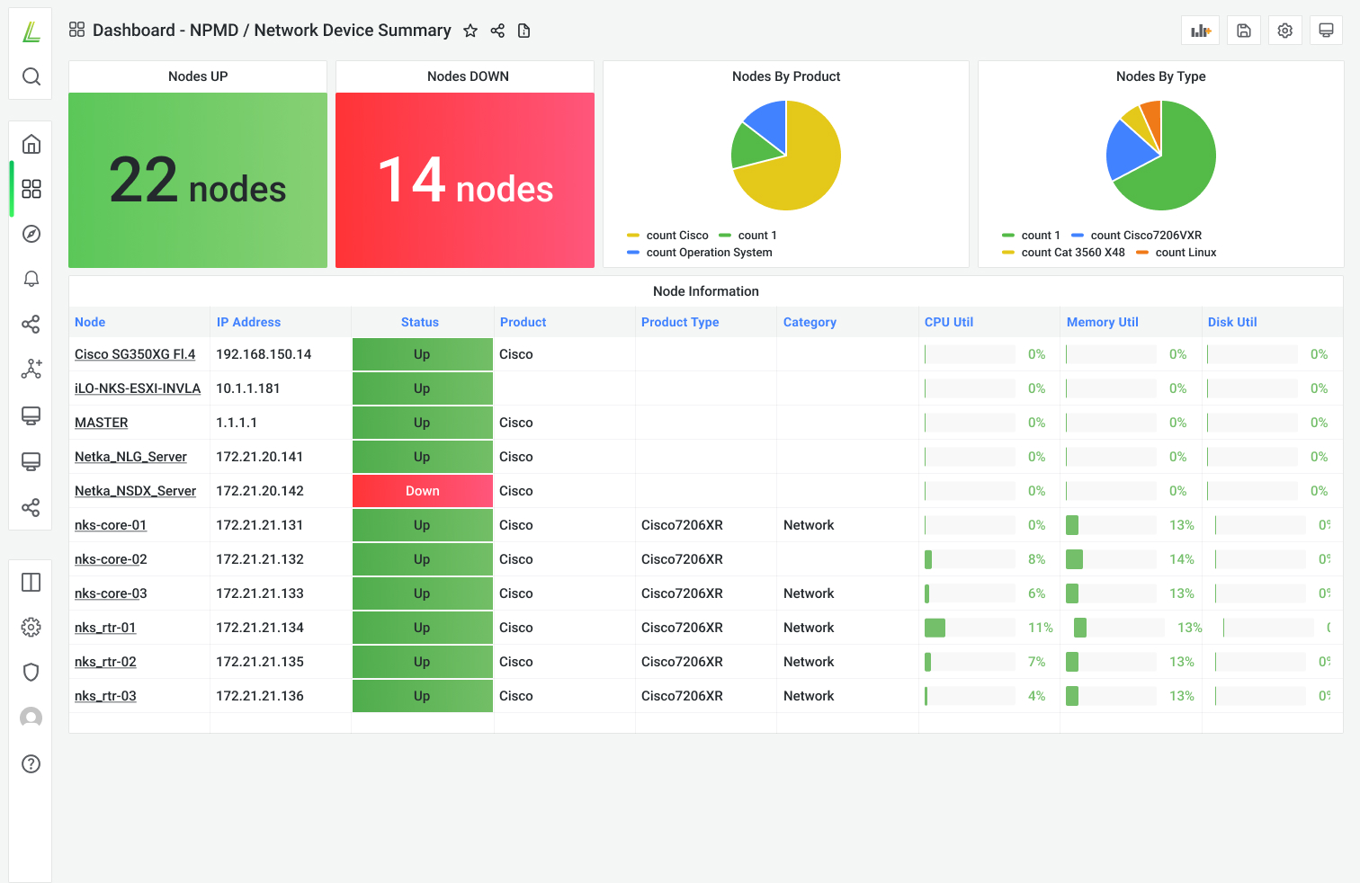The width and height of the screenshot is (1360, 883).
Task: Open the shield admin icon
Action: (x=31, y=672)
